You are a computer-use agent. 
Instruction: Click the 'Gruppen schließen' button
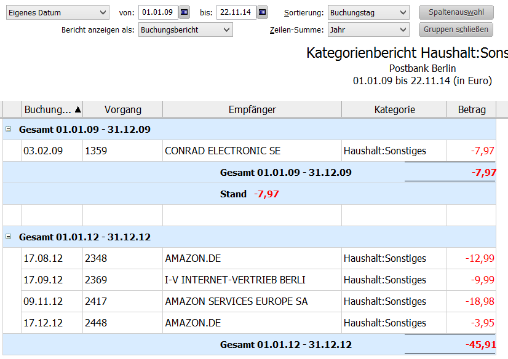click(x=456, y=30)
